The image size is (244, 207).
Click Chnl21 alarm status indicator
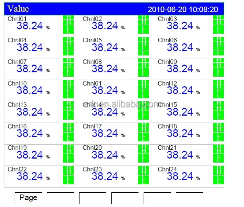point(218,154)
